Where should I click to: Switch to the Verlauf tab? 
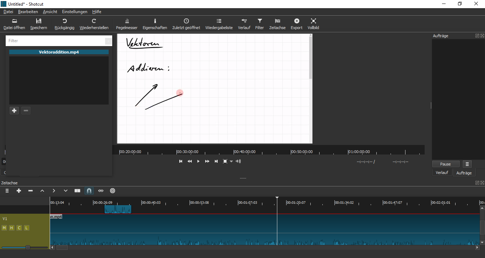click(442, 173)
